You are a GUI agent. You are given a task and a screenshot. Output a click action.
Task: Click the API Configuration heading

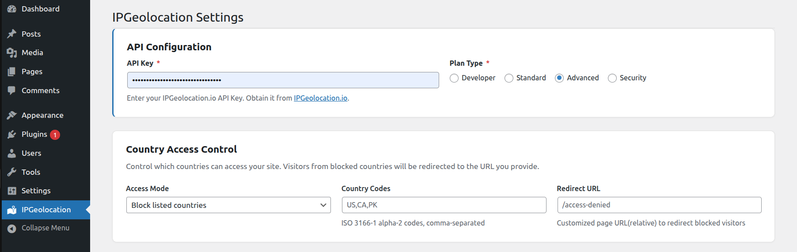(169, 47)
